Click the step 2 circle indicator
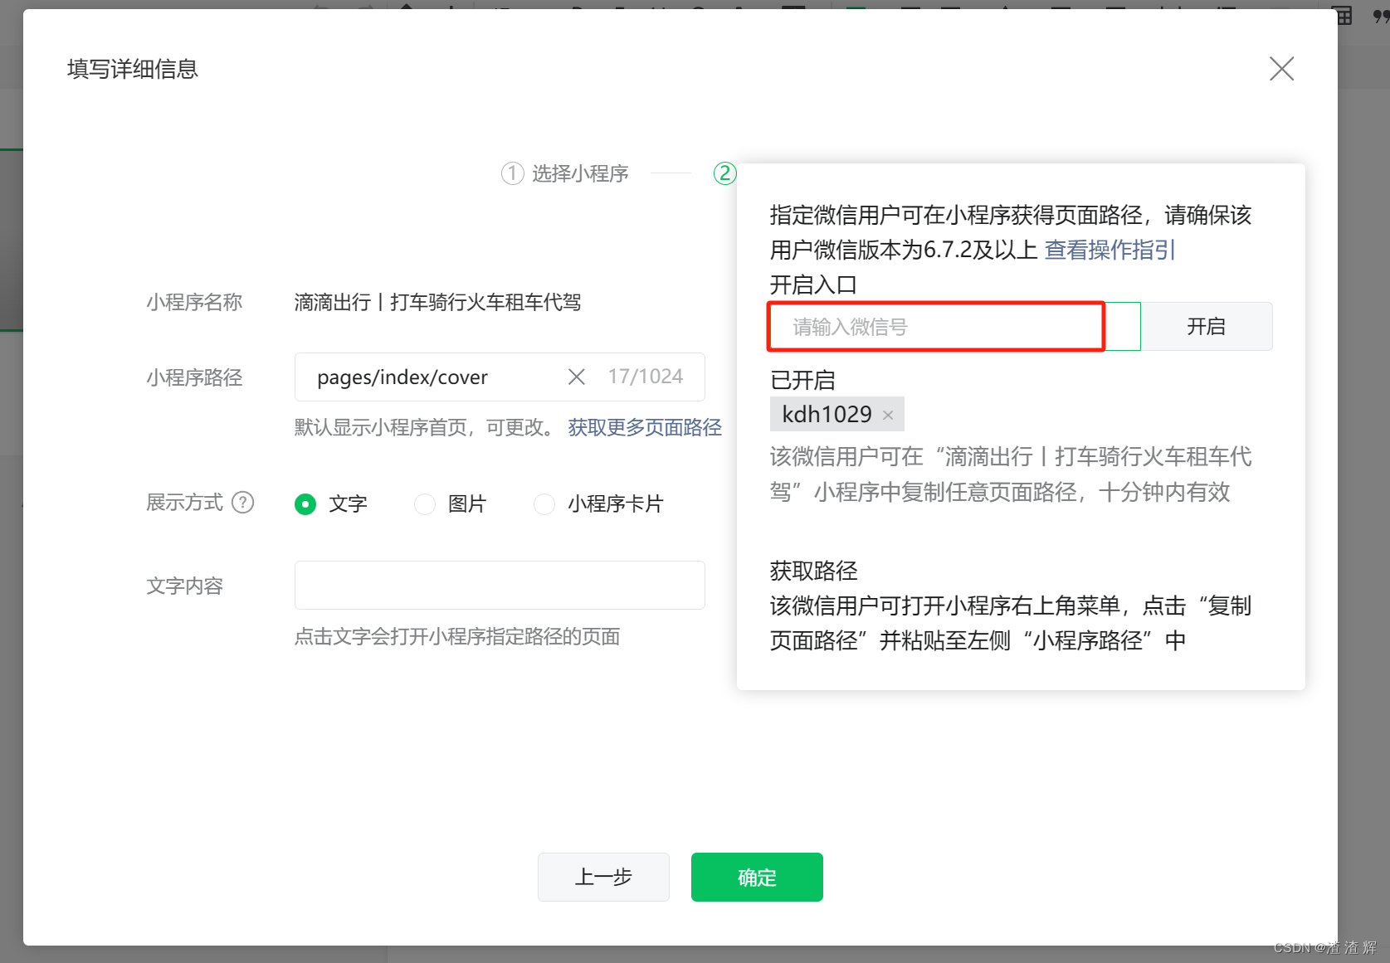This screenshot has height=963, width=1390. pos(724,173)
